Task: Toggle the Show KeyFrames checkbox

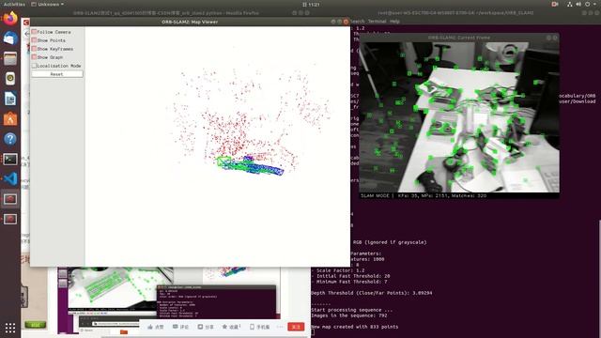Action: 34,49
